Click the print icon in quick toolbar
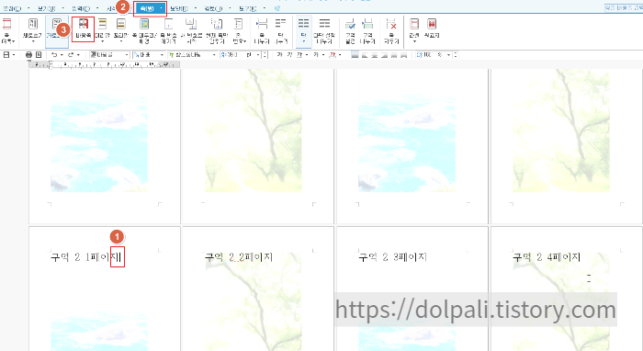 pos(28,54)
